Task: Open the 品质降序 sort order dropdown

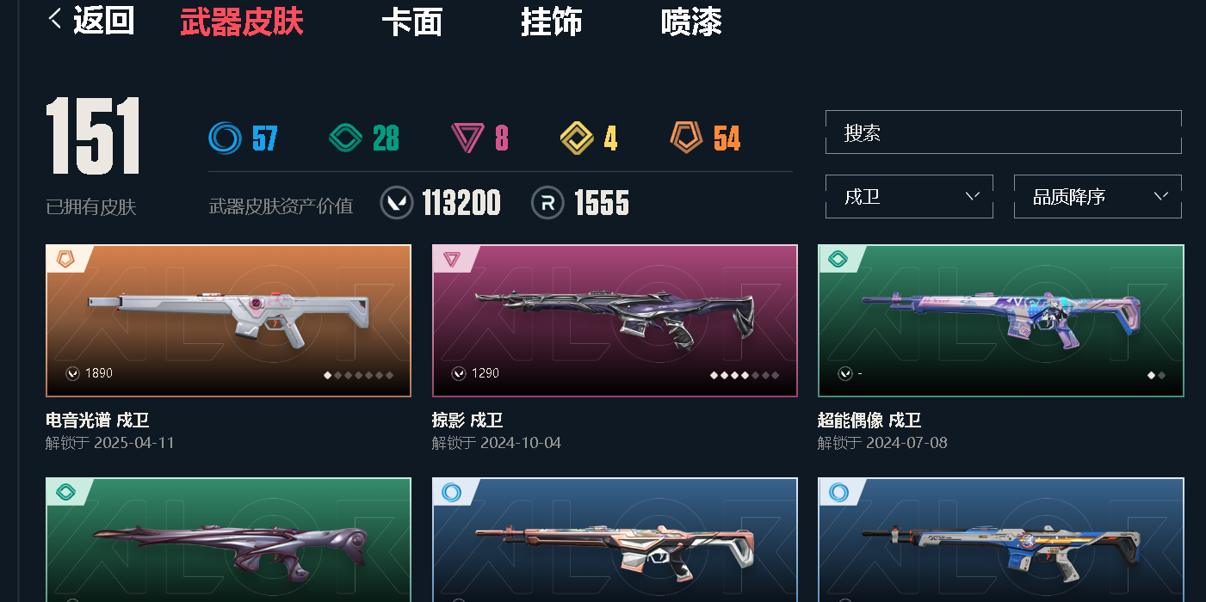Action: [x=1098, y=197]
